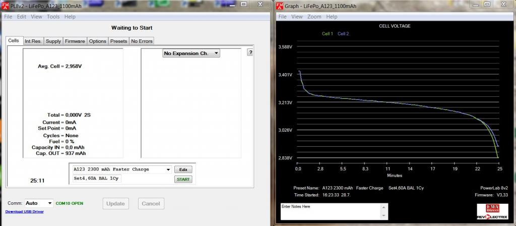The height and width of the screenshot is (226, 516).
Task: Toggle the Cell 1 legend label
Action: coord(328,34)
